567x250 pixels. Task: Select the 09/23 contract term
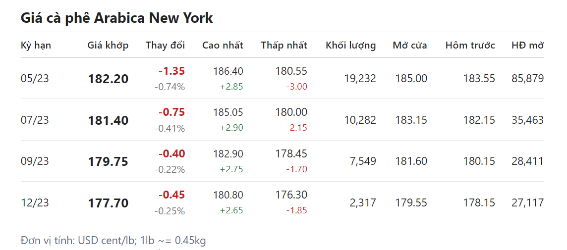[35, 161]
